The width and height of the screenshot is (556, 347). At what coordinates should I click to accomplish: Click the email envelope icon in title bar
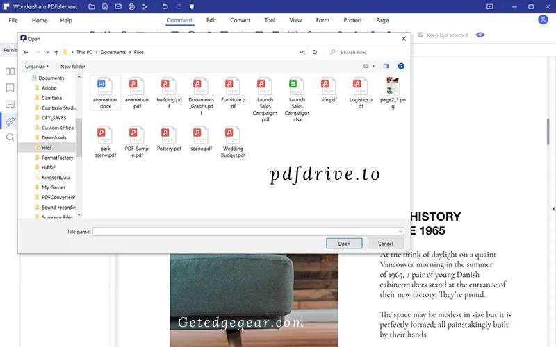click(118, 6)
